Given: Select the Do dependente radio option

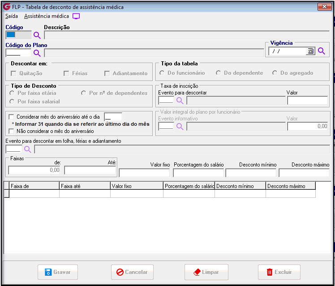Looking at the screenshot, I should [219, 73].
